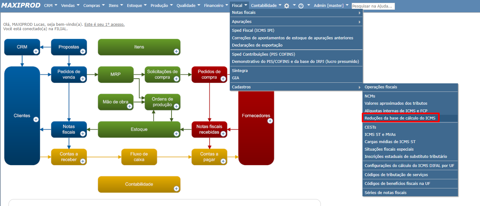Open the CRM dropdown menu

(51, 5)
